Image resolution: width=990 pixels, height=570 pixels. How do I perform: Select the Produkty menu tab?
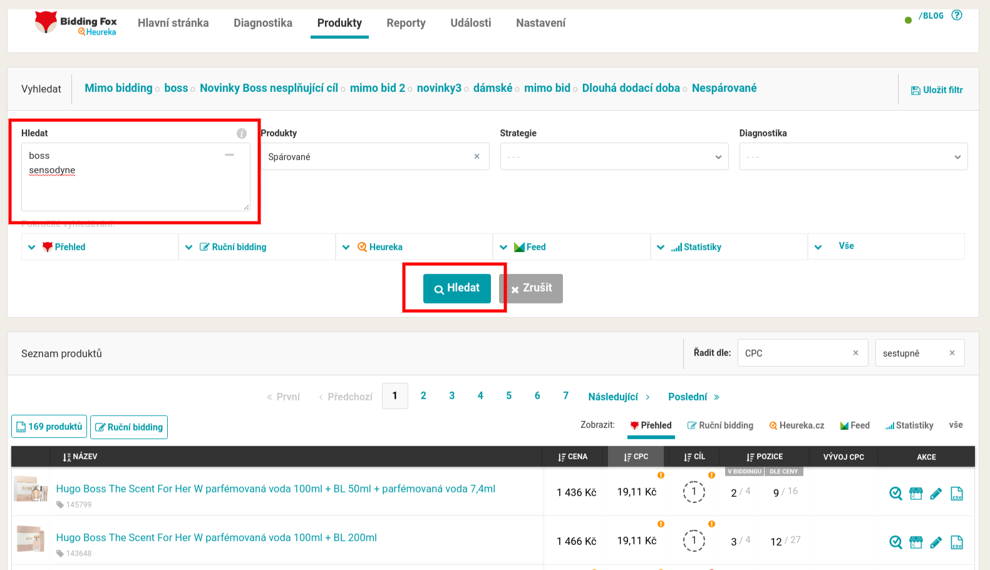[x=339, y=23]
